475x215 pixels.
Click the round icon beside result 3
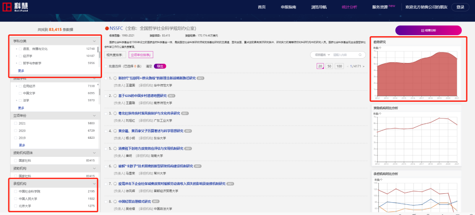(115, 113)
